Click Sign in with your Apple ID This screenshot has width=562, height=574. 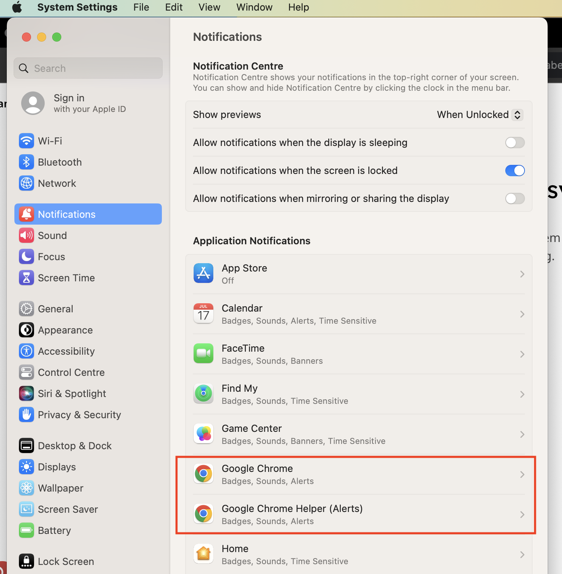point(90,103)
